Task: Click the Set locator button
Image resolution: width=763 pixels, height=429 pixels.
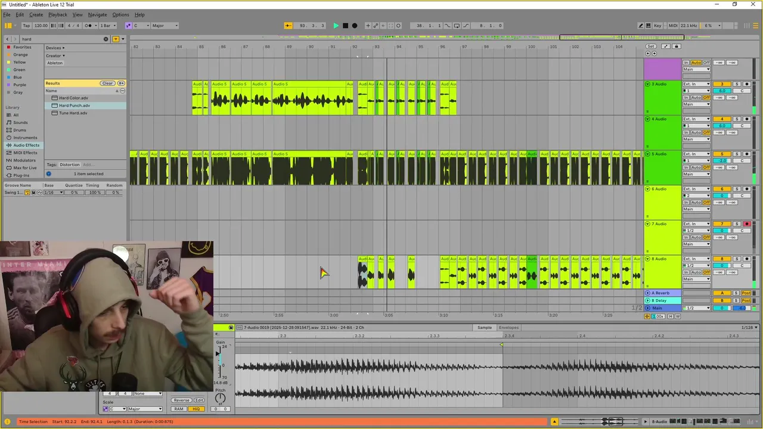Action: click(x=651, y=46)
